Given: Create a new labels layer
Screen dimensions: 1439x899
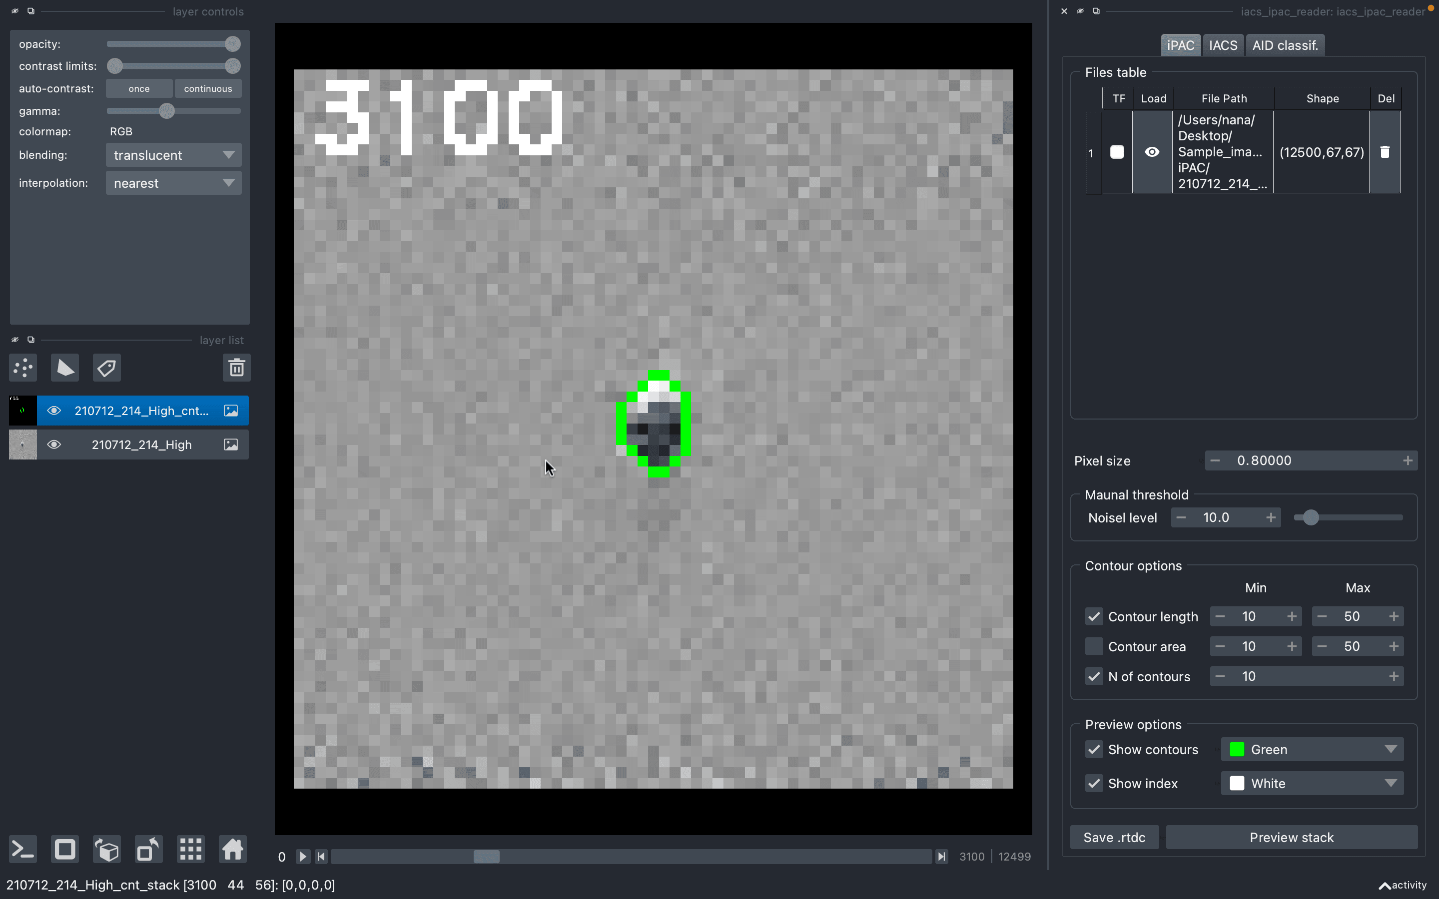Looking at the screenshot, I should [107, 368].
